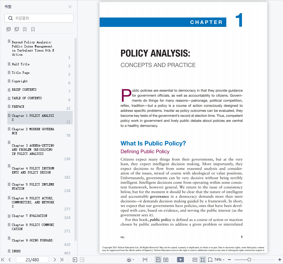Jump to PREFACE bookmark

pos(18,107)
